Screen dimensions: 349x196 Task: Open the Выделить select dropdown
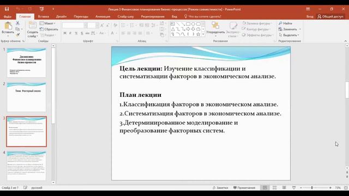(289, 35)
